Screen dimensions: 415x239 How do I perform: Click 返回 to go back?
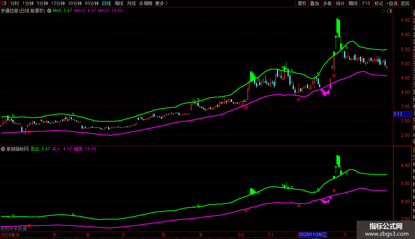(405, 3)
